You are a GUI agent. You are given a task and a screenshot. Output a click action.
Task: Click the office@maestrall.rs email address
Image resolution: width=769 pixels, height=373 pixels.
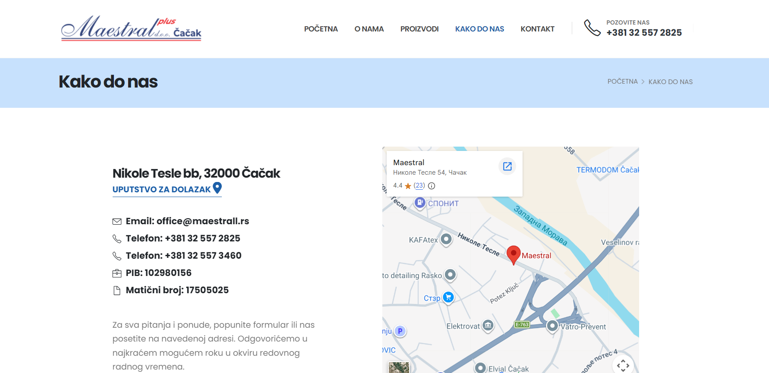click(x=203, y=221)
